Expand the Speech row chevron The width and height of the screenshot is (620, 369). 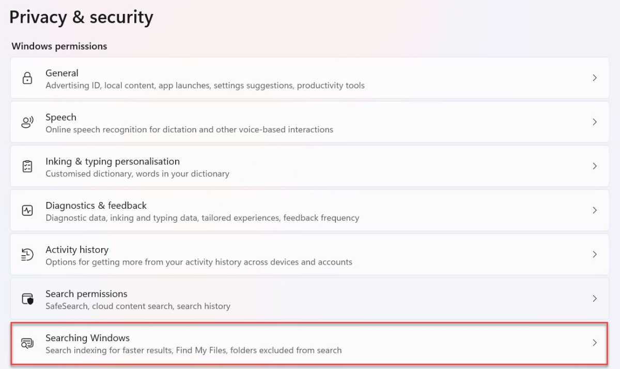tap(595, 122)
